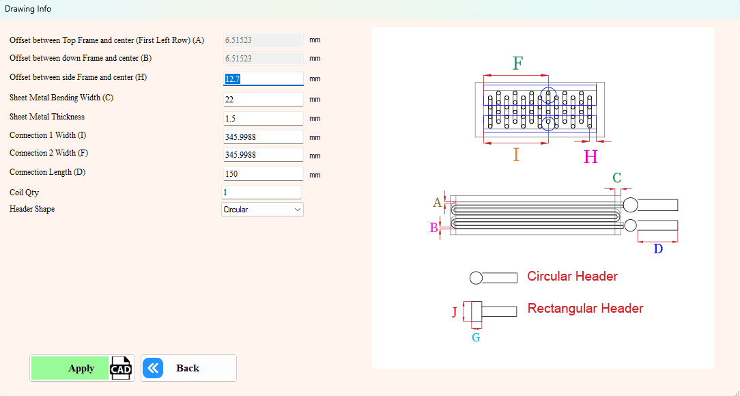740x396 pixels.
Task: Click the Offset down Frame (B) field
Action: [x=264, y=59]
